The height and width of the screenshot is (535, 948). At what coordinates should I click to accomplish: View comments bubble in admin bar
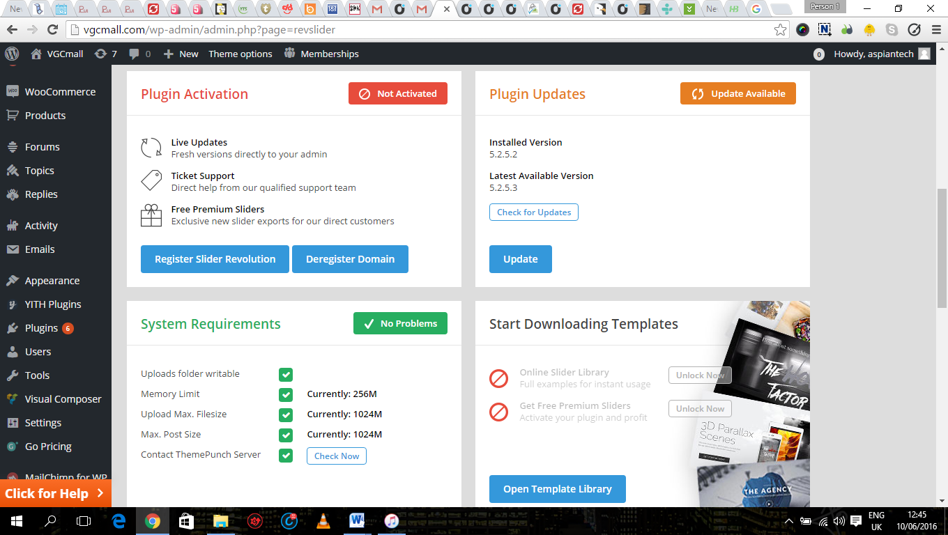(135, 54)
